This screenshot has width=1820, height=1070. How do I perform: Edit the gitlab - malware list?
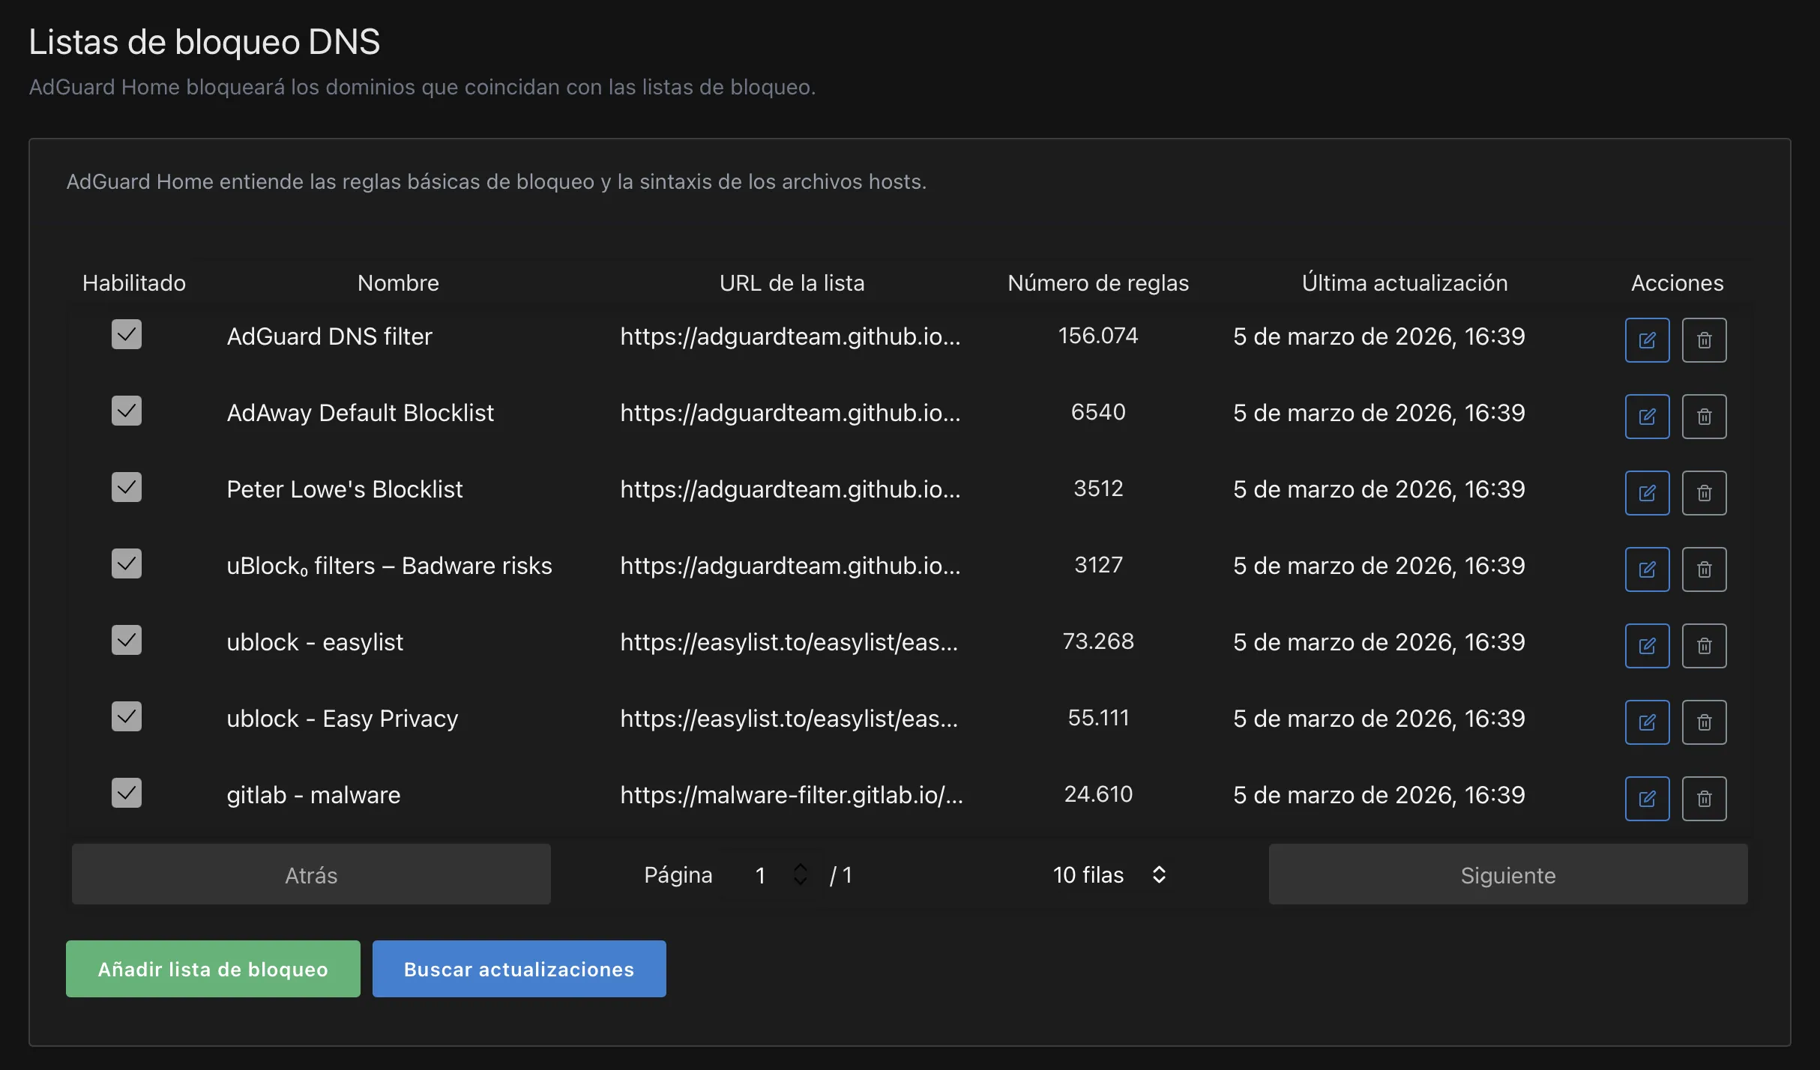[x=1647, y=799]
